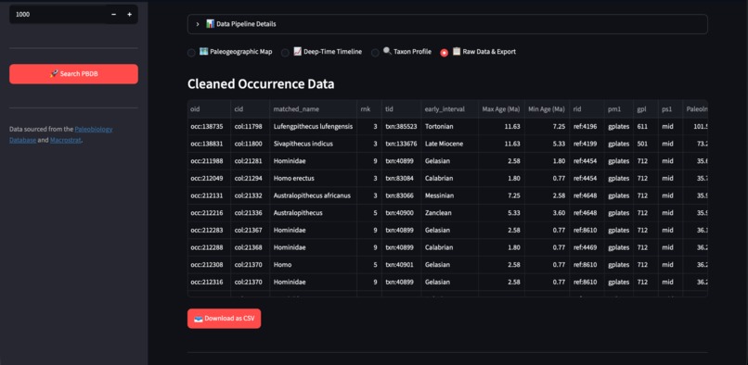The width and height of the screenshot is (748, 365).
Task: Click the Data Pipeline Details bar chart icon
Action: (210, 24)
